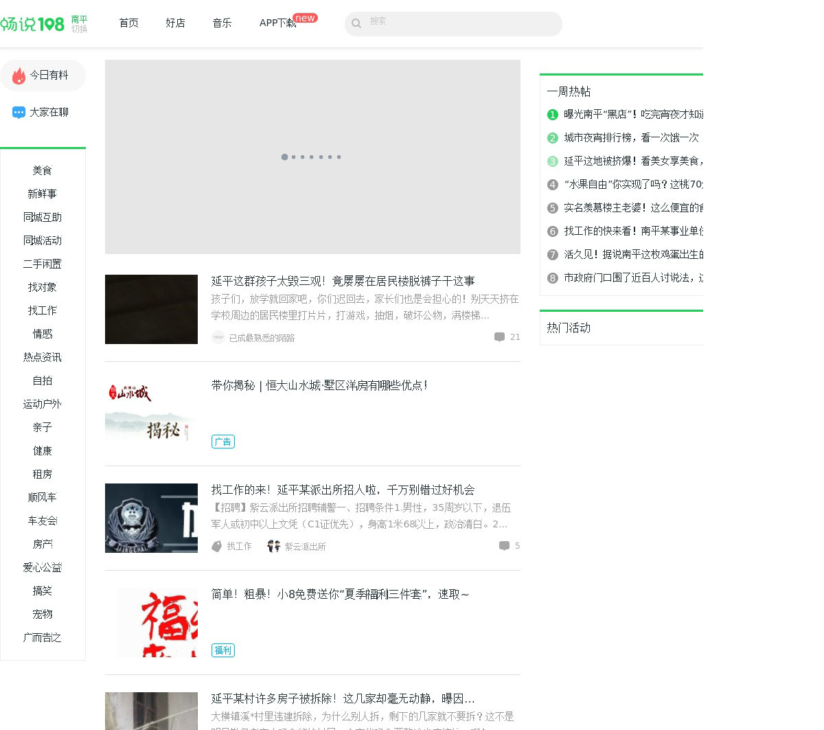Click the dark thumbnail of 延平这群孩子 post

tap(151, 309)
